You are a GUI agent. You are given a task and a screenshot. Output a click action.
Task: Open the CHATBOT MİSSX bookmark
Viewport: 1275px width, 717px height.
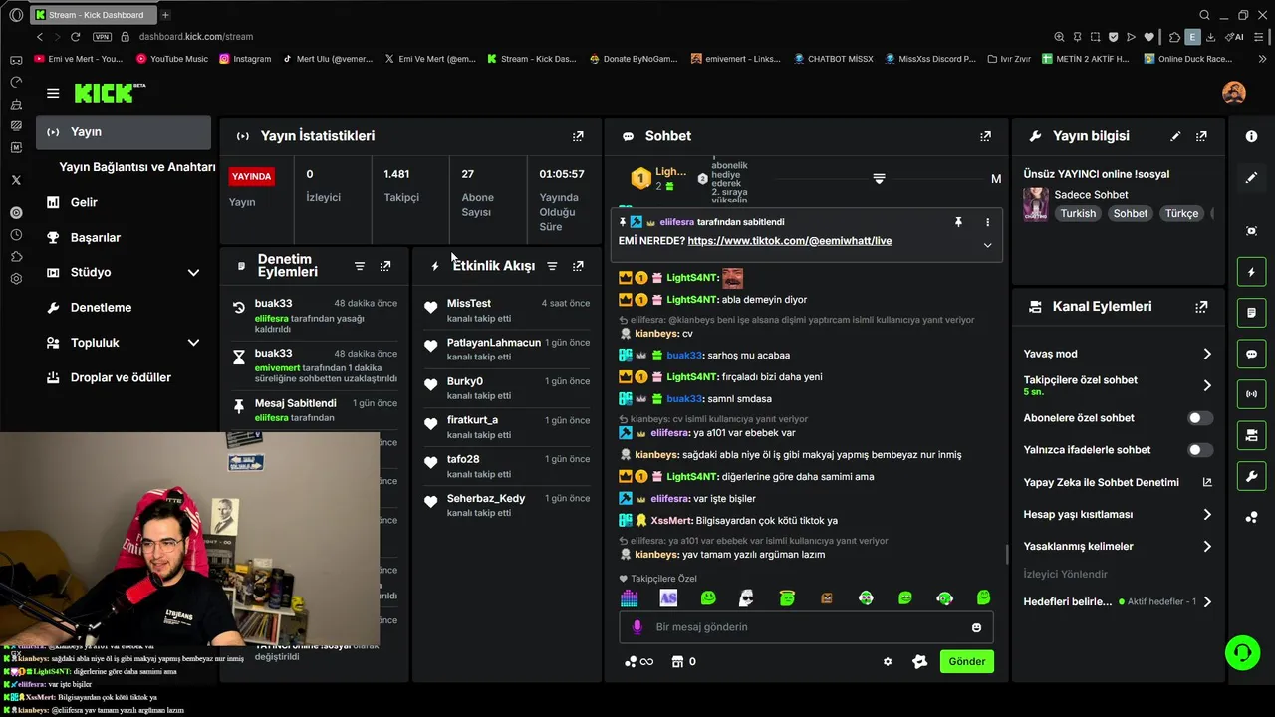833,59
